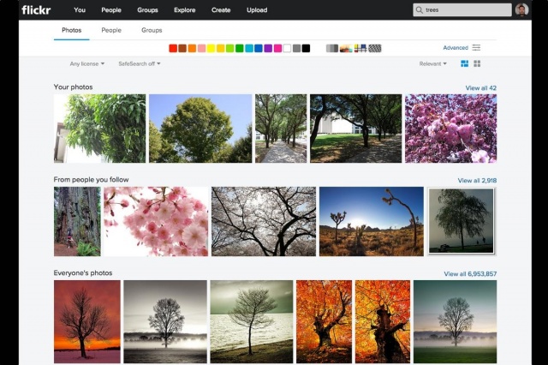Click the flickr logo
Viewport: 548px width, 365px height.
pos(36,9)
